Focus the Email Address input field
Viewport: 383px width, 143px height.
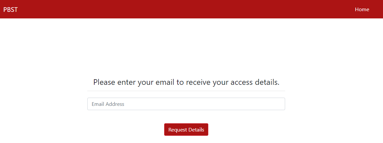pos(186,104)
